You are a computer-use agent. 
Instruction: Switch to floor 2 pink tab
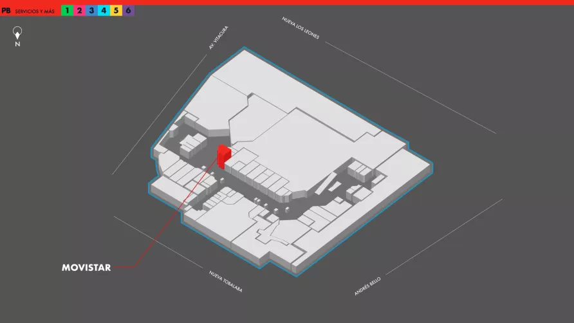coord(79,11)
